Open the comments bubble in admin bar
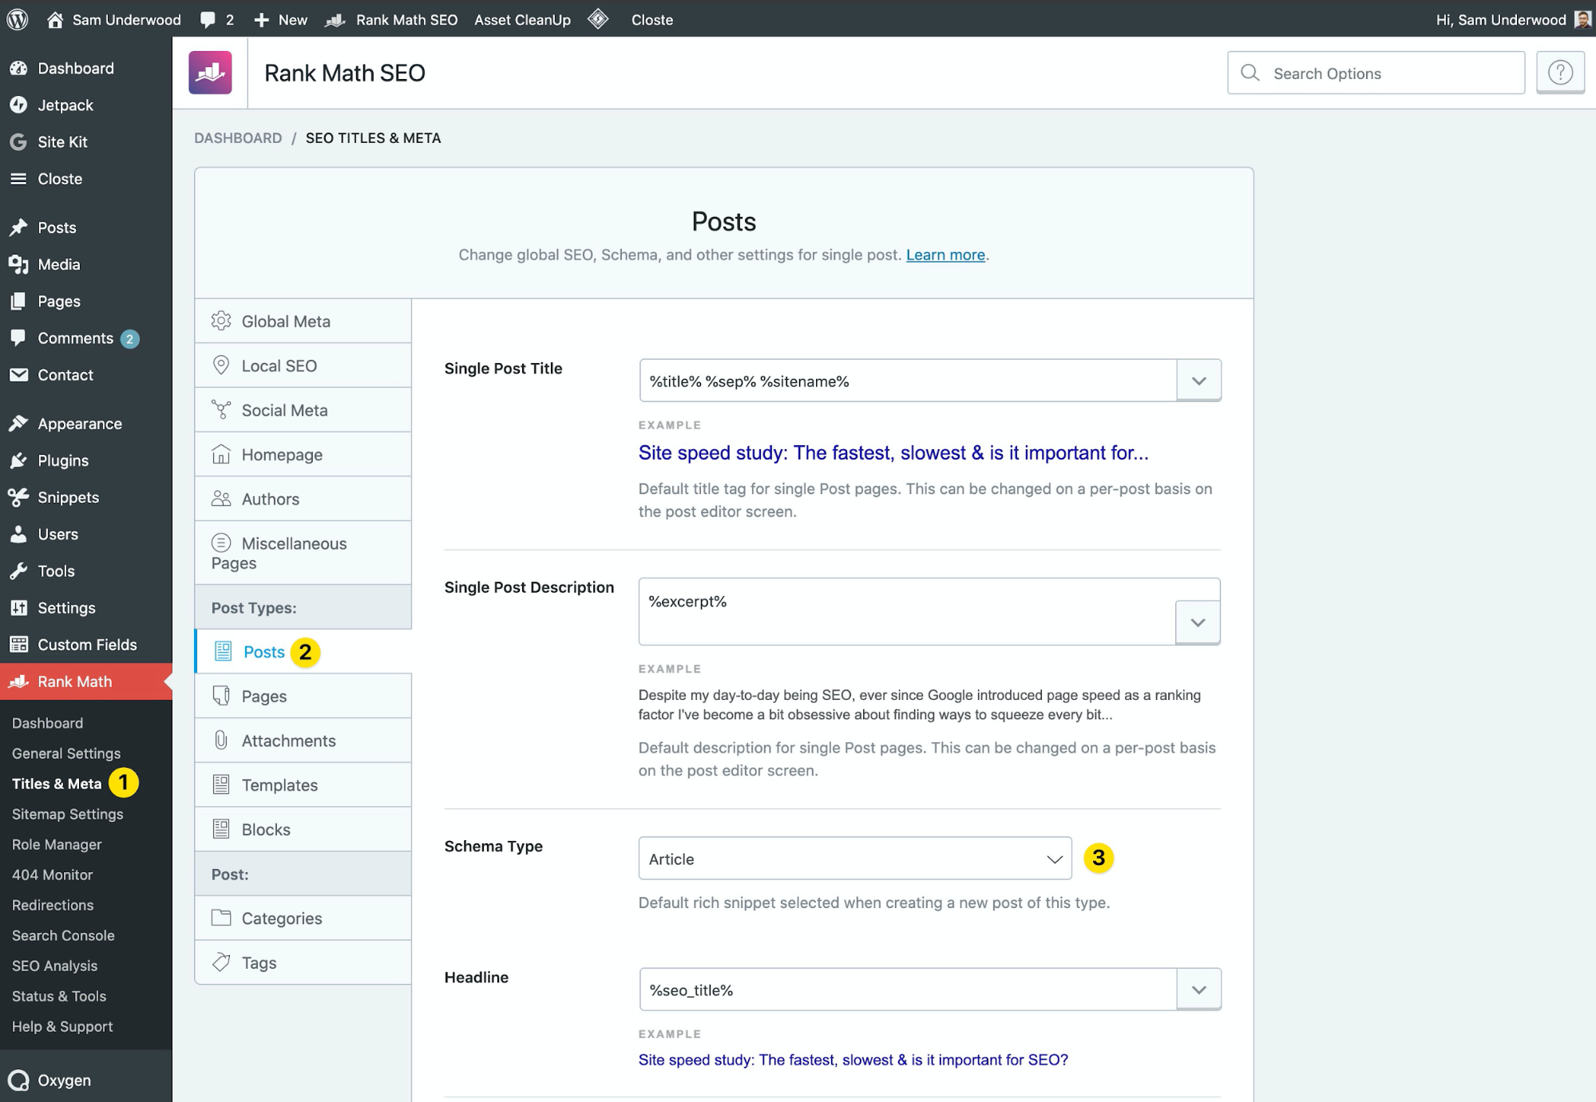This screenshot has width=1596, height=1102. (x=216, y=19)
